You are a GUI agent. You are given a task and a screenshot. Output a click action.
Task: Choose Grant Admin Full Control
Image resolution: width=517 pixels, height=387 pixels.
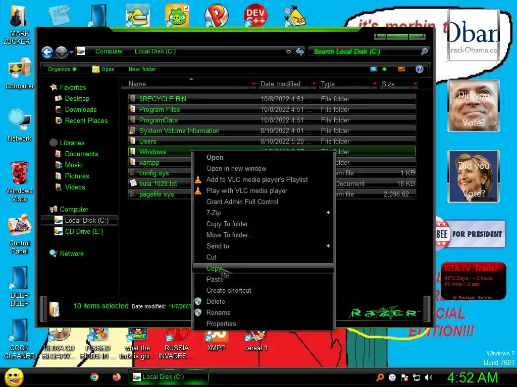pyautogui.click(x=263, y=202)
